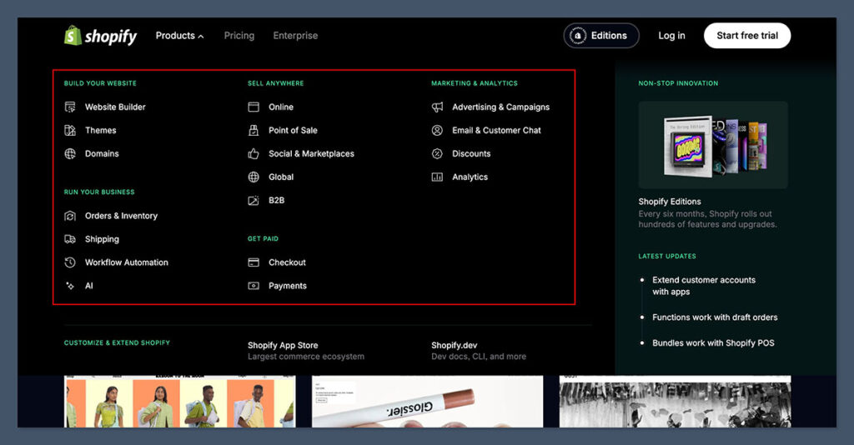Open the Shopify App Store link
The height and width of the screenshot is (445, 854).
[x=283, y=345]
